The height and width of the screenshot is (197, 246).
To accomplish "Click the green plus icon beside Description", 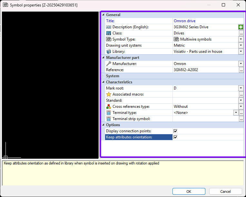I will coord(241,27).
